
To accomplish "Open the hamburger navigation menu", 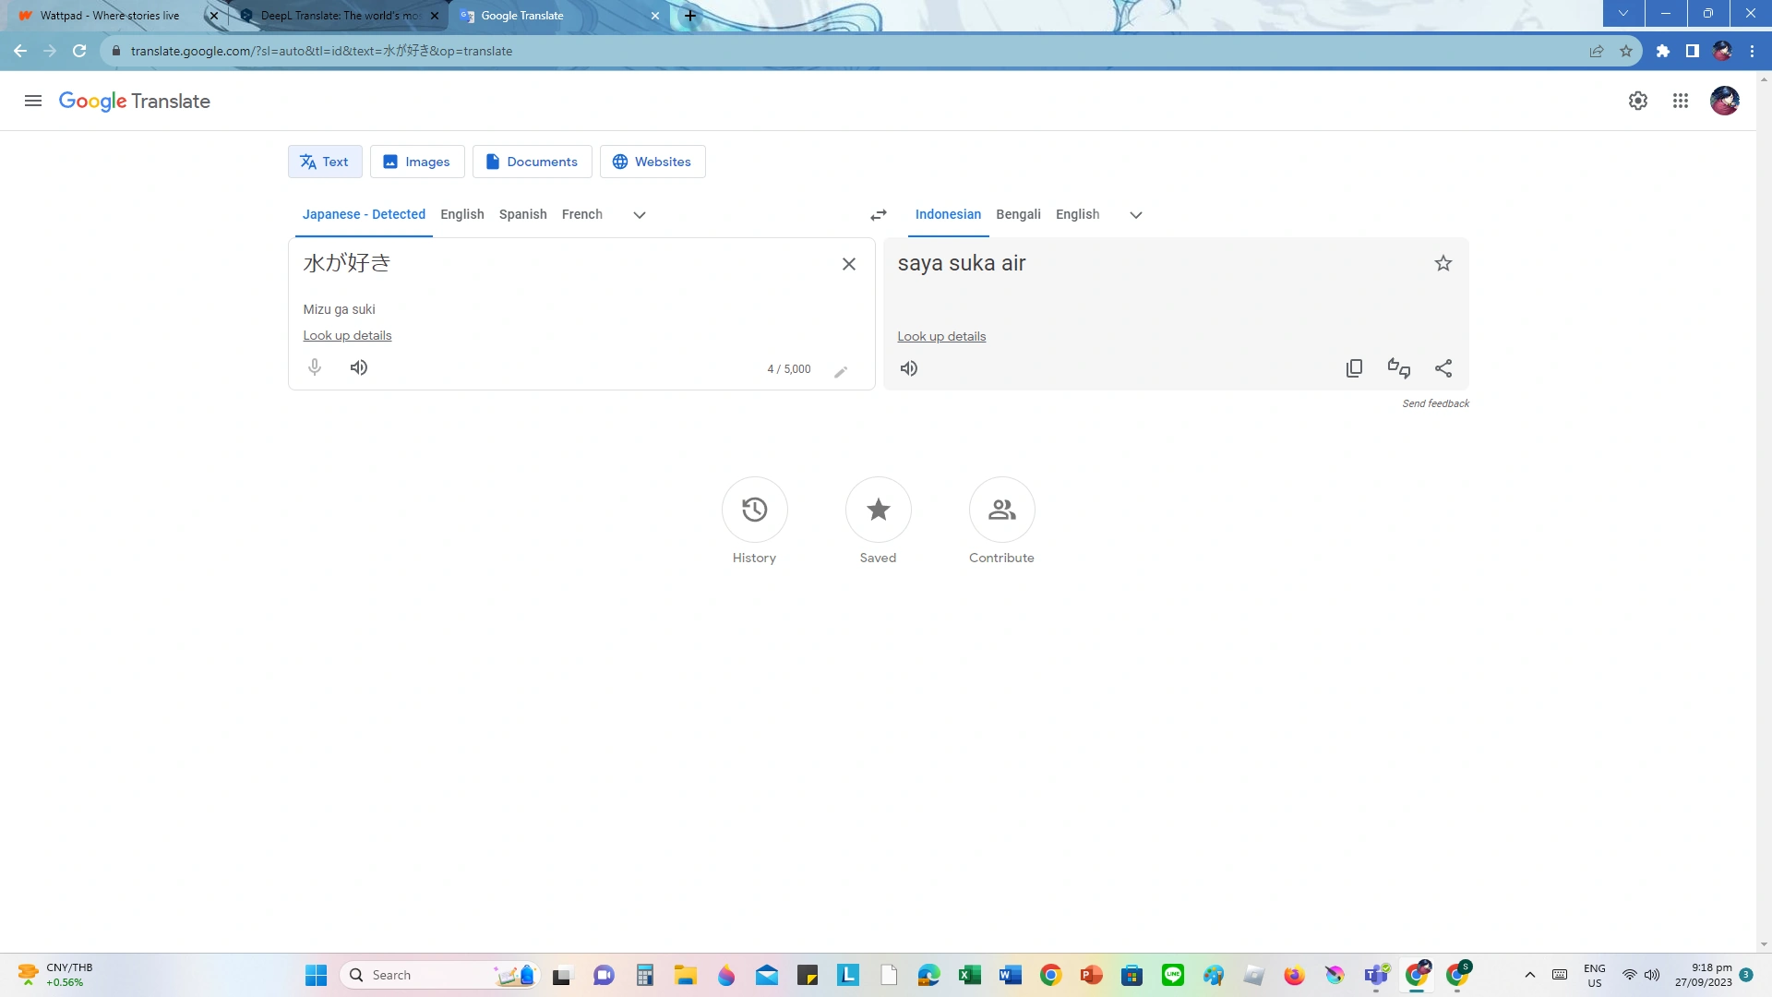I will click(33, 101).
